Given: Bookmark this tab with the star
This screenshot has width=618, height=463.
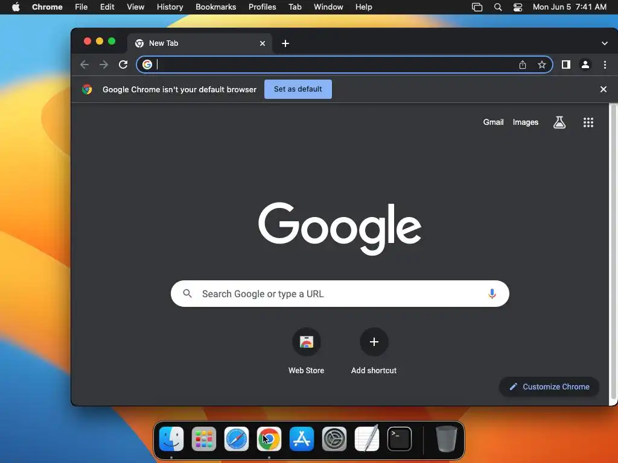Looking at the screenshot, I should [542, 65].
